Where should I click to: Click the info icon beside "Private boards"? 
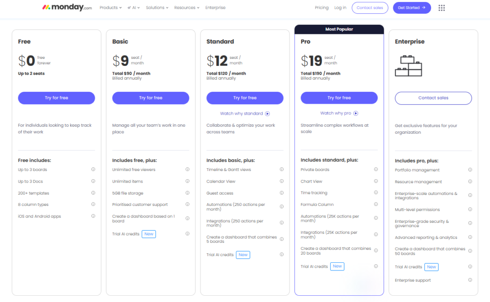pyautogui.click(x=376, y=170)
